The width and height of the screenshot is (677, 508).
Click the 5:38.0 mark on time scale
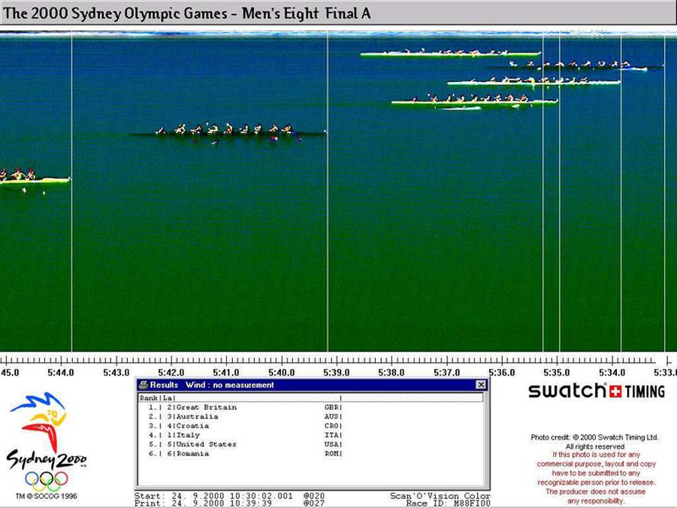(x=392, y=373)
